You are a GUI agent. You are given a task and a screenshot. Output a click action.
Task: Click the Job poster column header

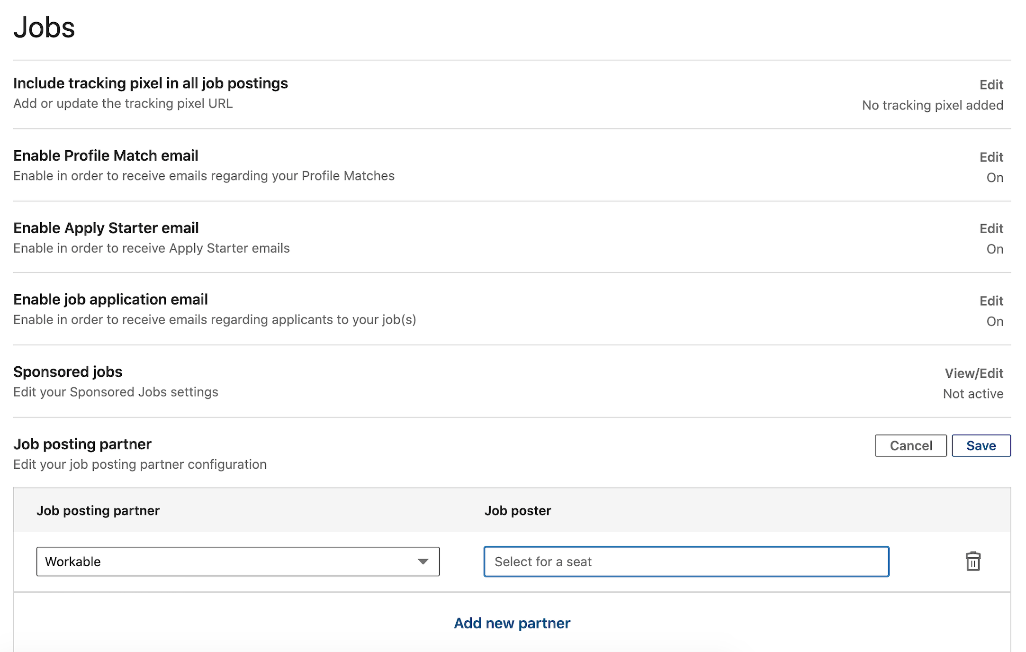(x=517, y=511)
